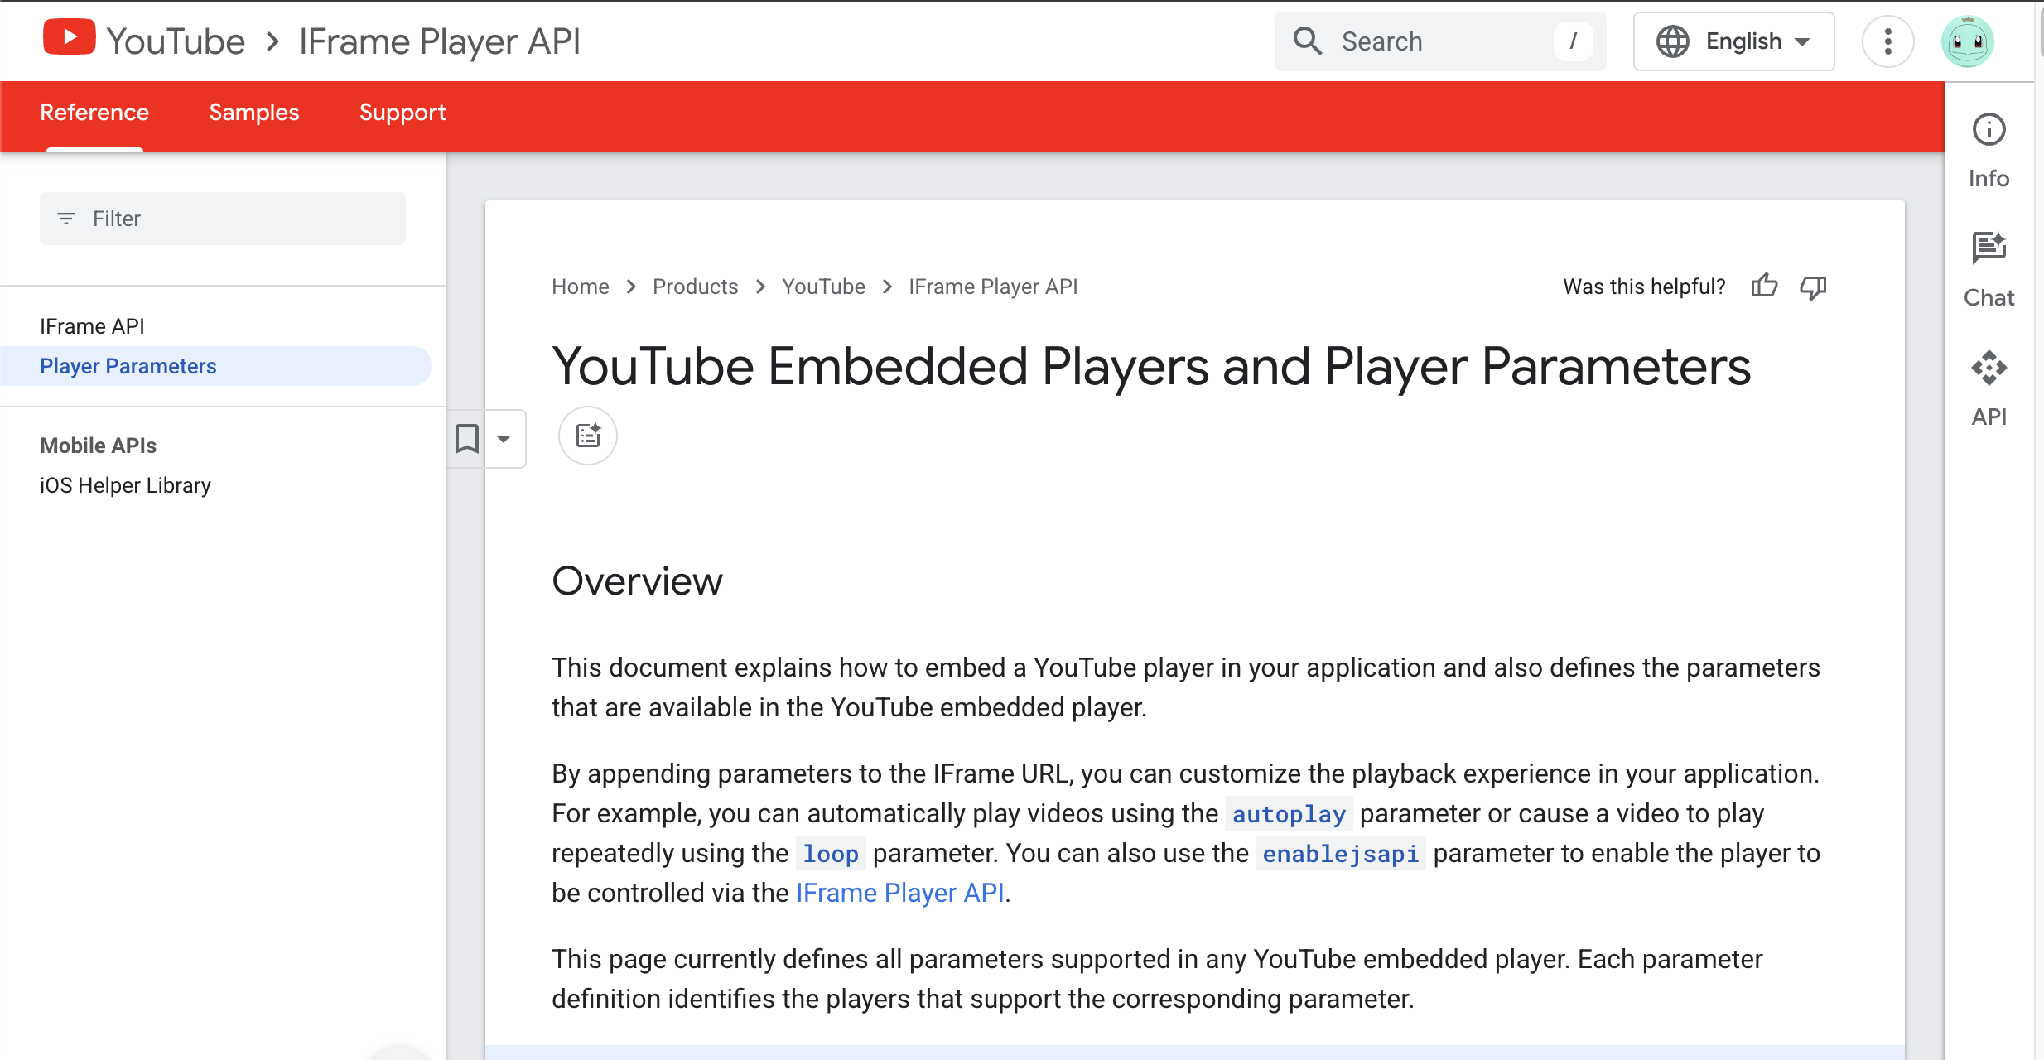Click the Mobile APIs section heading
This screenshot has width=2044, height=1060.
98,446
